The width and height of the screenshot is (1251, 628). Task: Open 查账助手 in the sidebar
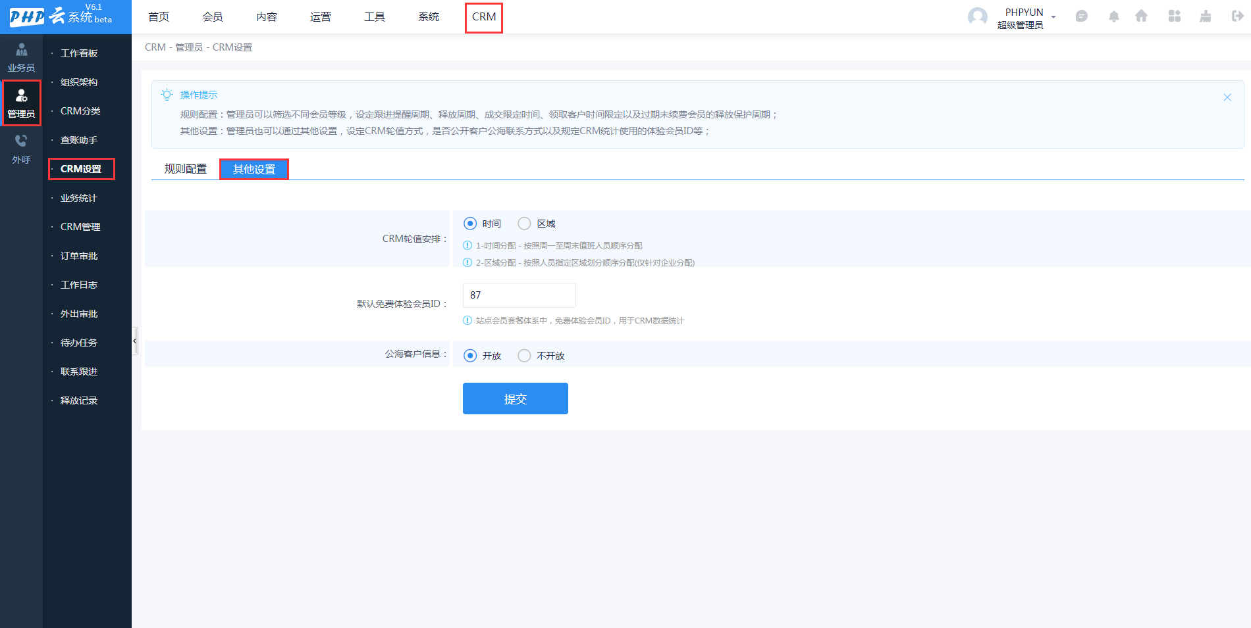click(x=79, y=140)
